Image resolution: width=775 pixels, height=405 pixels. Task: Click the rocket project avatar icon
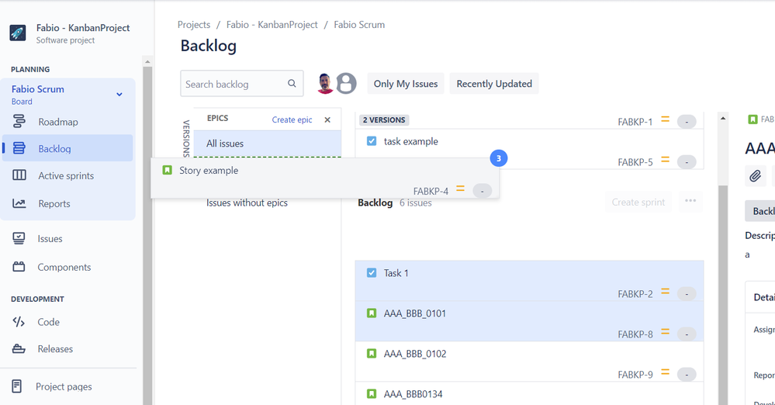(x=18, y=33)
